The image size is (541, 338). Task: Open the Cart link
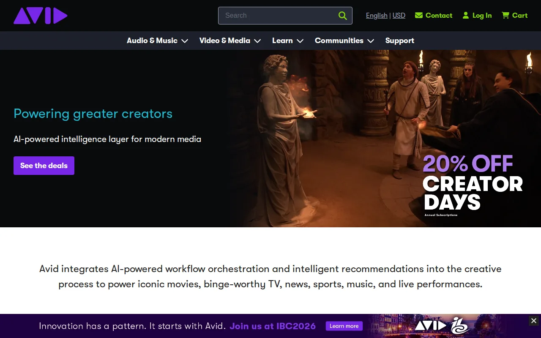point(515,15)
